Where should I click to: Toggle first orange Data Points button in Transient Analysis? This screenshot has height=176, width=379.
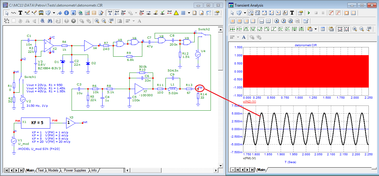[232, 21]
